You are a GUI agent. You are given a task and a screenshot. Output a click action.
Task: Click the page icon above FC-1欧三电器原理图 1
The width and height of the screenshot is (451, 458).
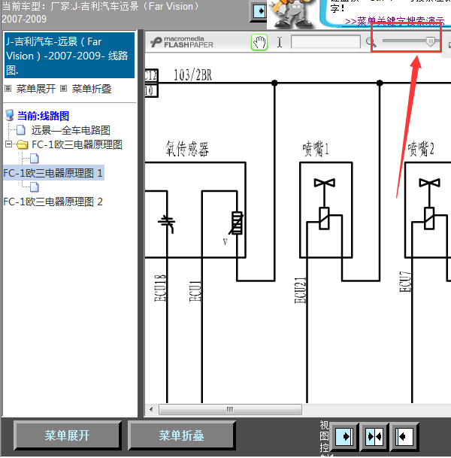coord(34,159)
